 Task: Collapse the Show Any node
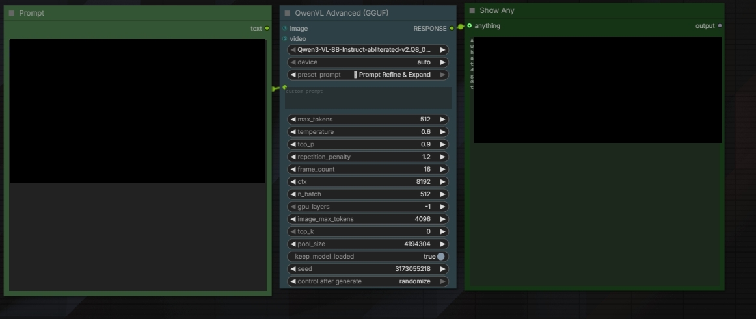click(x=472, y=10)
